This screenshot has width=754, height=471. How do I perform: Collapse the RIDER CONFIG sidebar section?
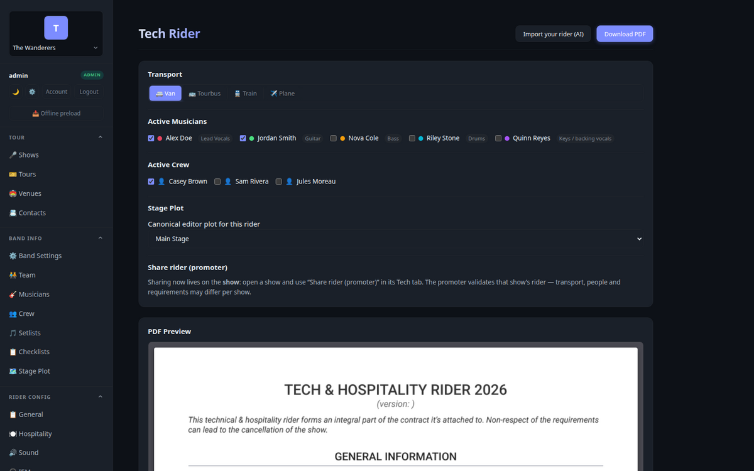101,397
